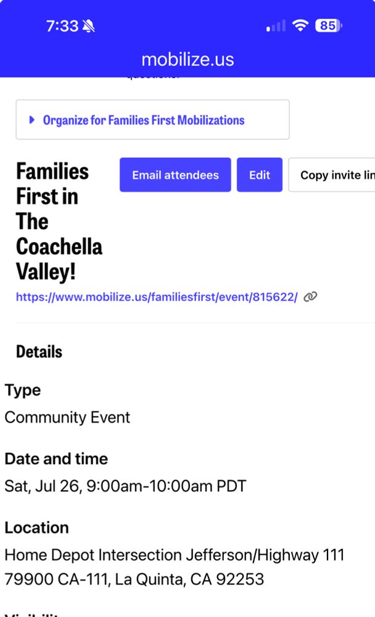
Task: Tap the 7:33 clock in status bar
Action: pyautogui.click(x=62, y=26)
